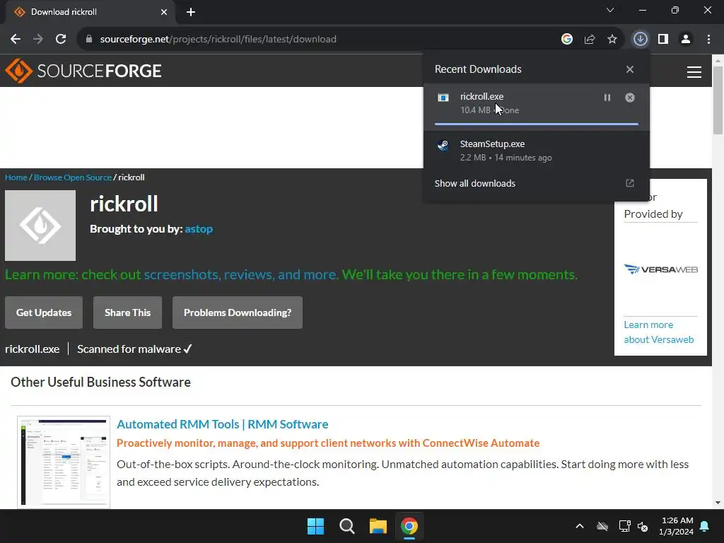Viewport: 724px width, 543px height.
Task: Click rickroll.exe name in downloads list
Action: click(481, 96)
